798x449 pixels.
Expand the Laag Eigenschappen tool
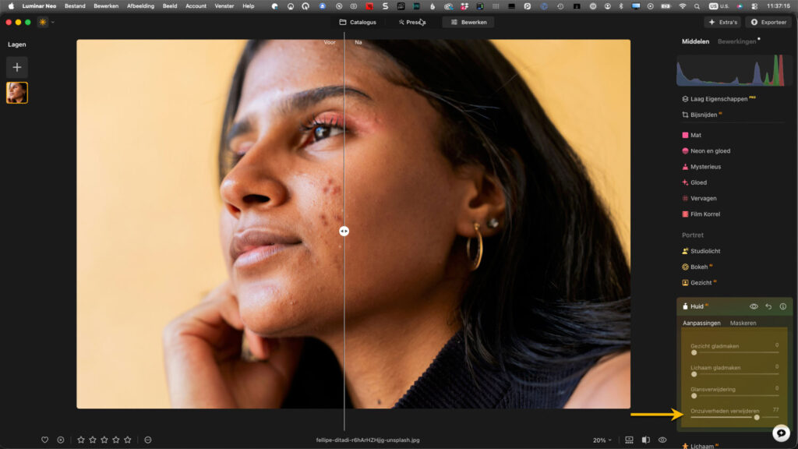[x=719, y=99]
